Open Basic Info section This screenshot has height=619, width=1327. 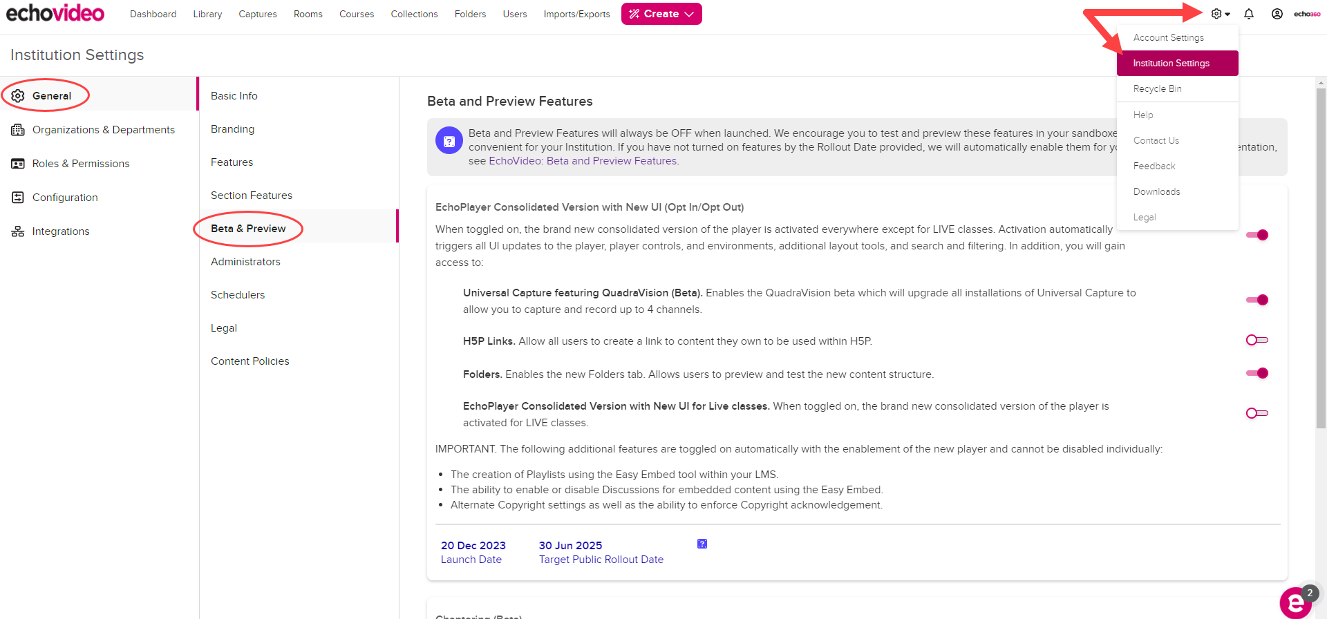(x=299, y=96)
